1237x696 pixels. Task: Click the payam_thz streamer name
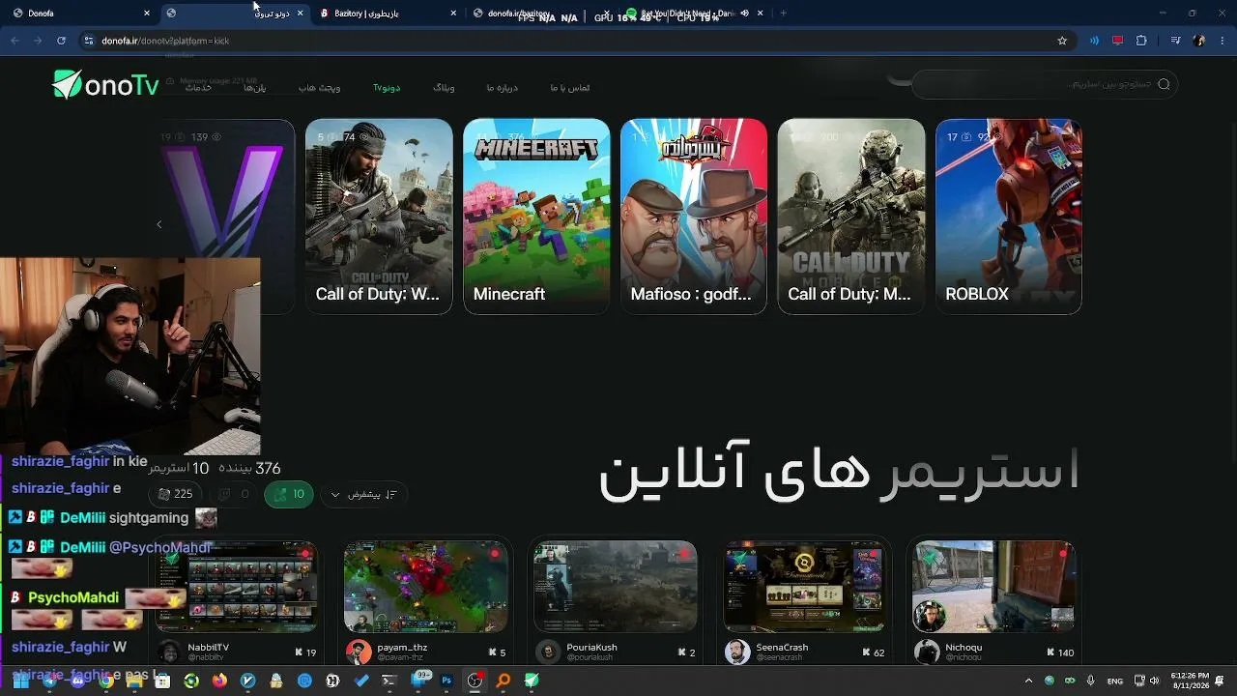coord(402,648)
